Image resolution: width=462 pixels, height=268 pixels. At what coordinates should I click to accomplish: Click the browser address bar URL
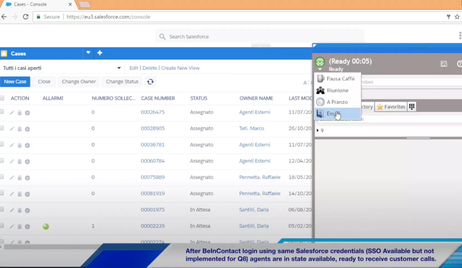pos(108,17)
